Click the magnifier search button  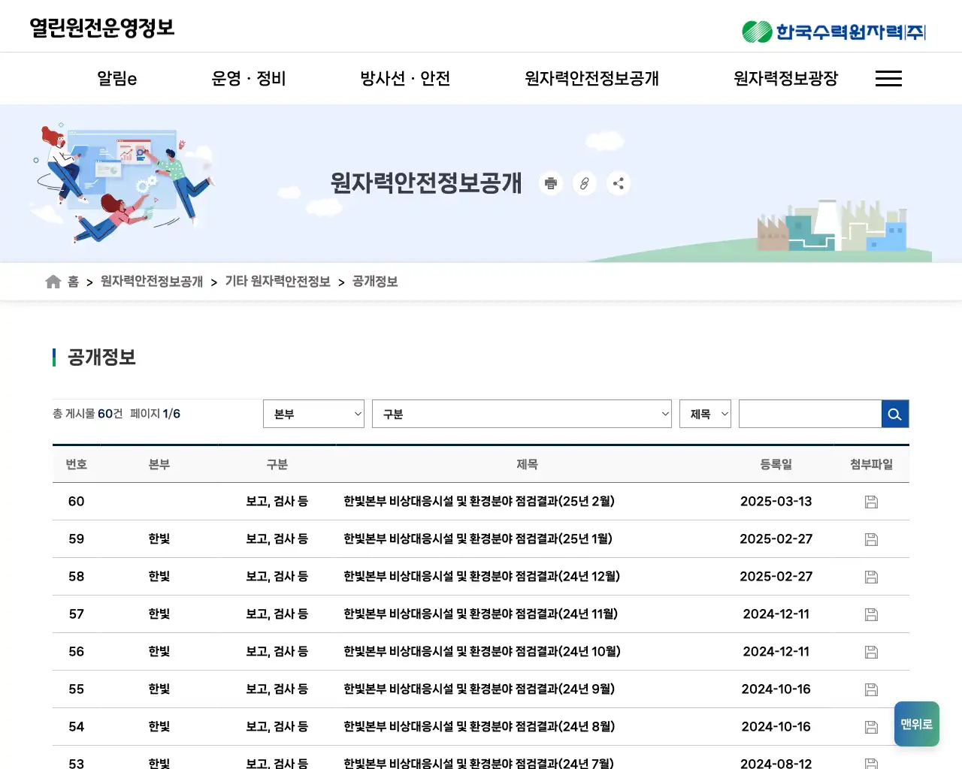(894, 414)
